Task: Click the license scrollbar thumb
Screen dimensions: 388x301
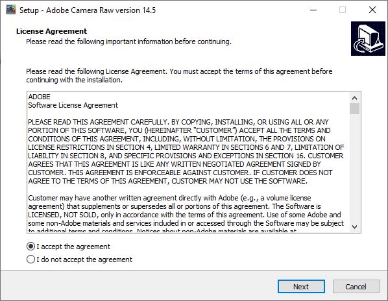Action: 355,109
